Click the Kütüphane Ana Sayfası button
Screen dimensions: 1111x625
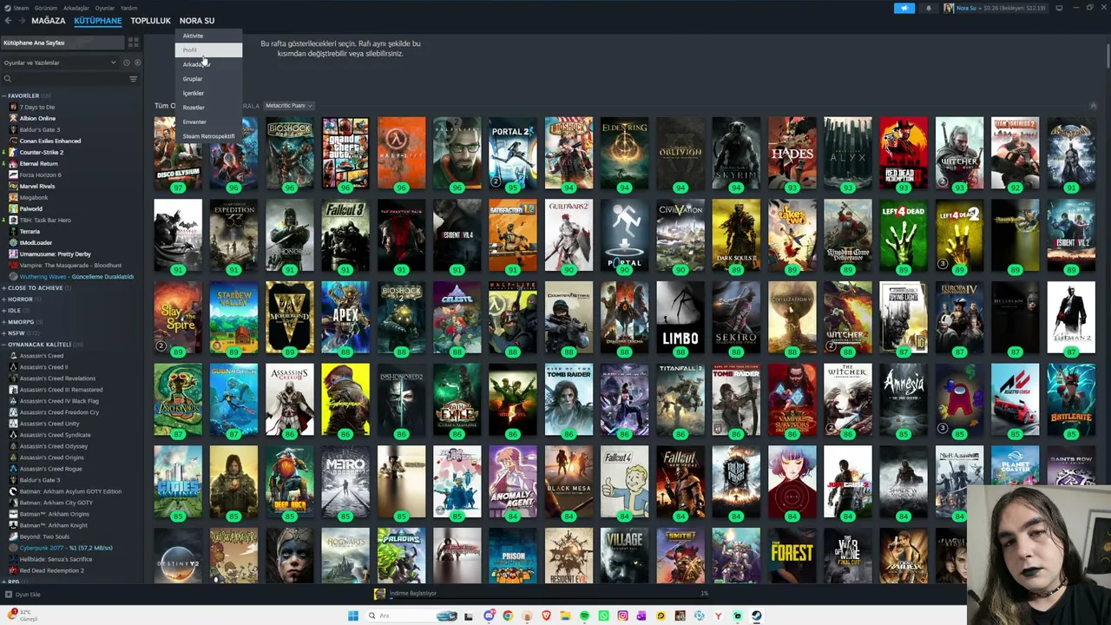pos(62,42)
